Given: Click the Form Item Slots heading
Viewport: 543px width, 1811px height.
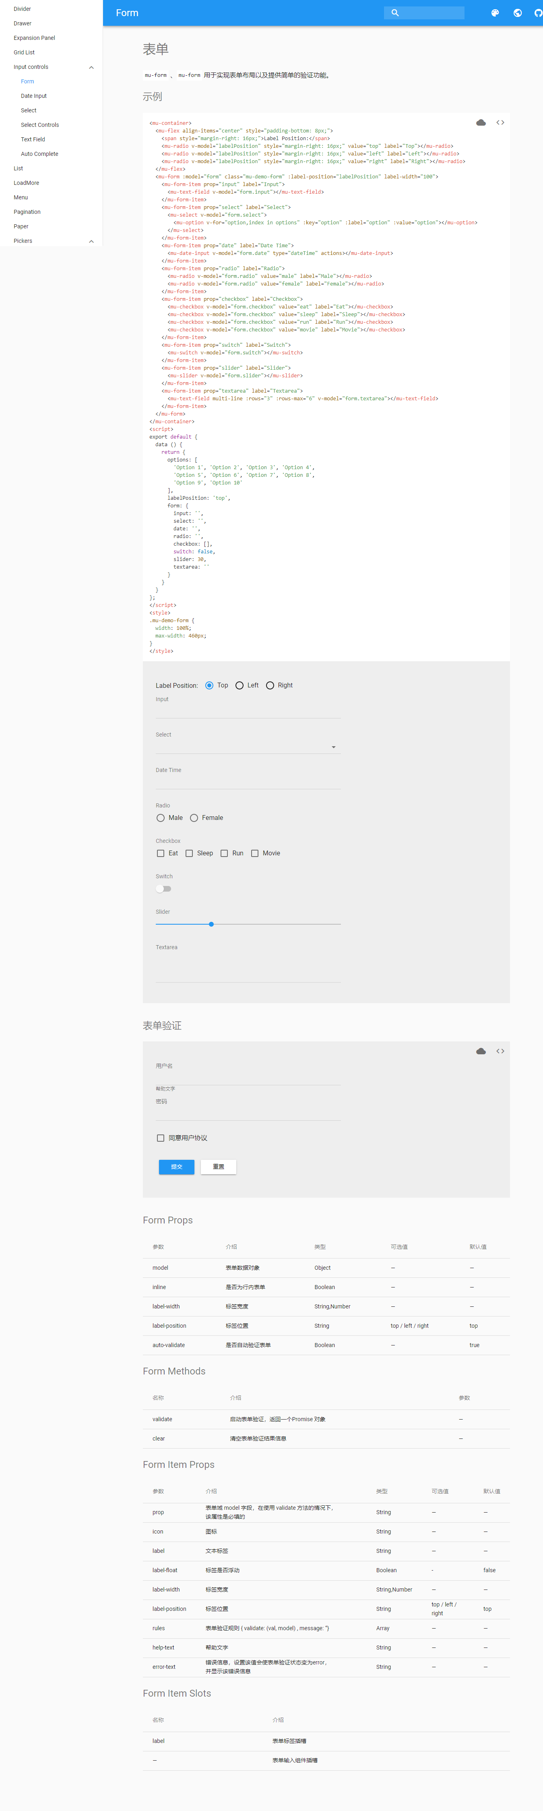Looking at the screenshot, I should [177, 1693].
